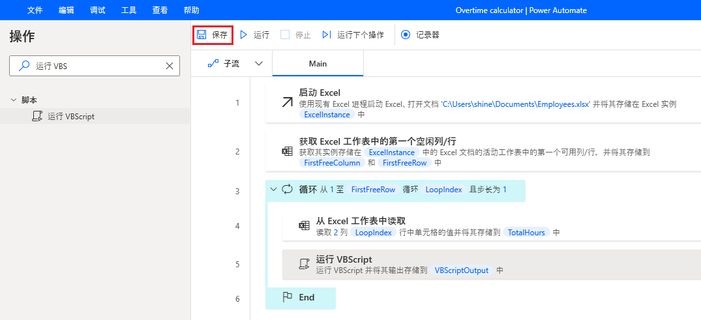
Task: Click the LoopIndex variable in step 4
Action: tap(373, 233)
